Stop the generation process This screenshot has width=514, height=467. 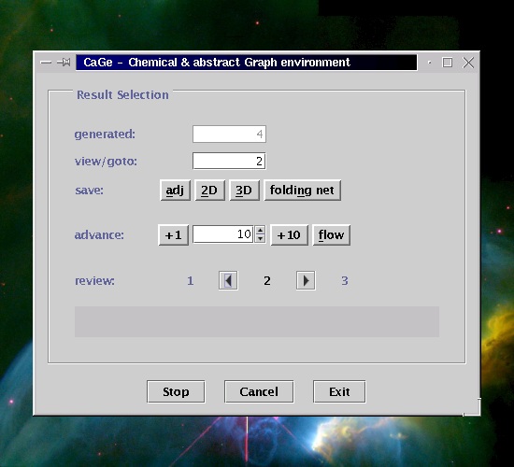coord(176,391)
